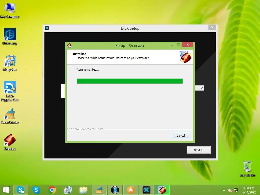260x195 pixels.
Task: Click 'DivX Setup' window title
Action: (130, 28)
